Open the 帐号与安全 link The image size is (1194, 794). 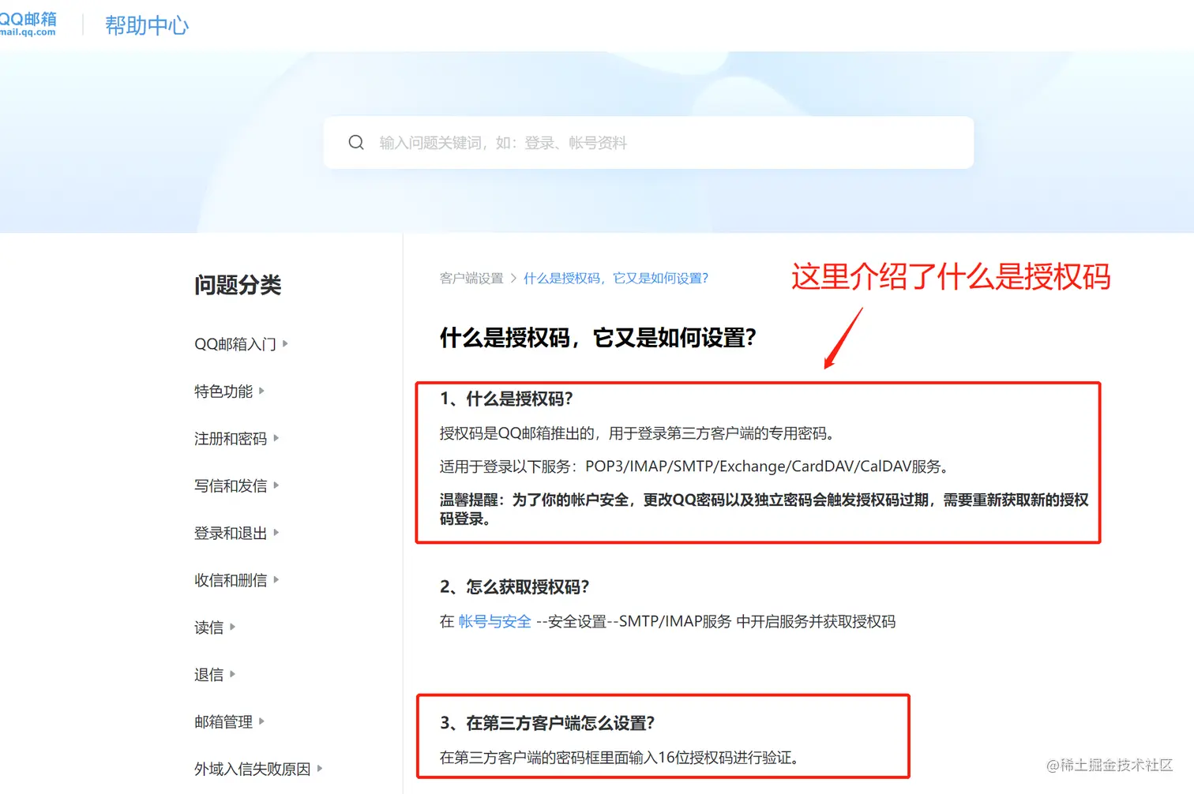click(494, 622)
